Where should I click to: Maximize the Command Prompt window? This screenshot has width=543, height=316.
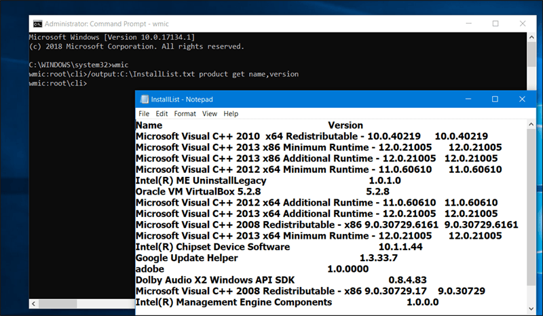(495, 24)
